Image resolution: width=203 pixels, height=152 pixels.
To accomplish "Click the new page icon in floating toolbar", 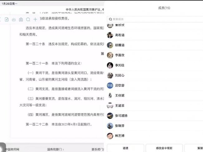I will (x=7, y=19).
